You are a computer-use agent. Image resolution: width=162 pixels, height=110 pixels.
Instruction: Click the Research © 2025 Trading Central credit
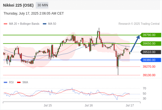point(139,24)
